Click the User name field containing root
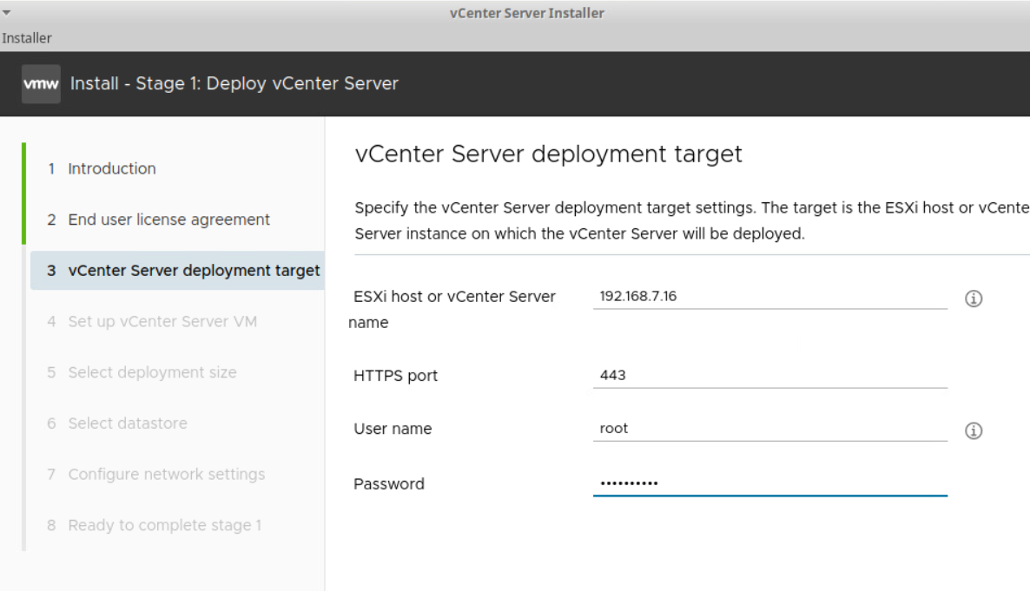The image size is (1030, 591). pos(769,429)
